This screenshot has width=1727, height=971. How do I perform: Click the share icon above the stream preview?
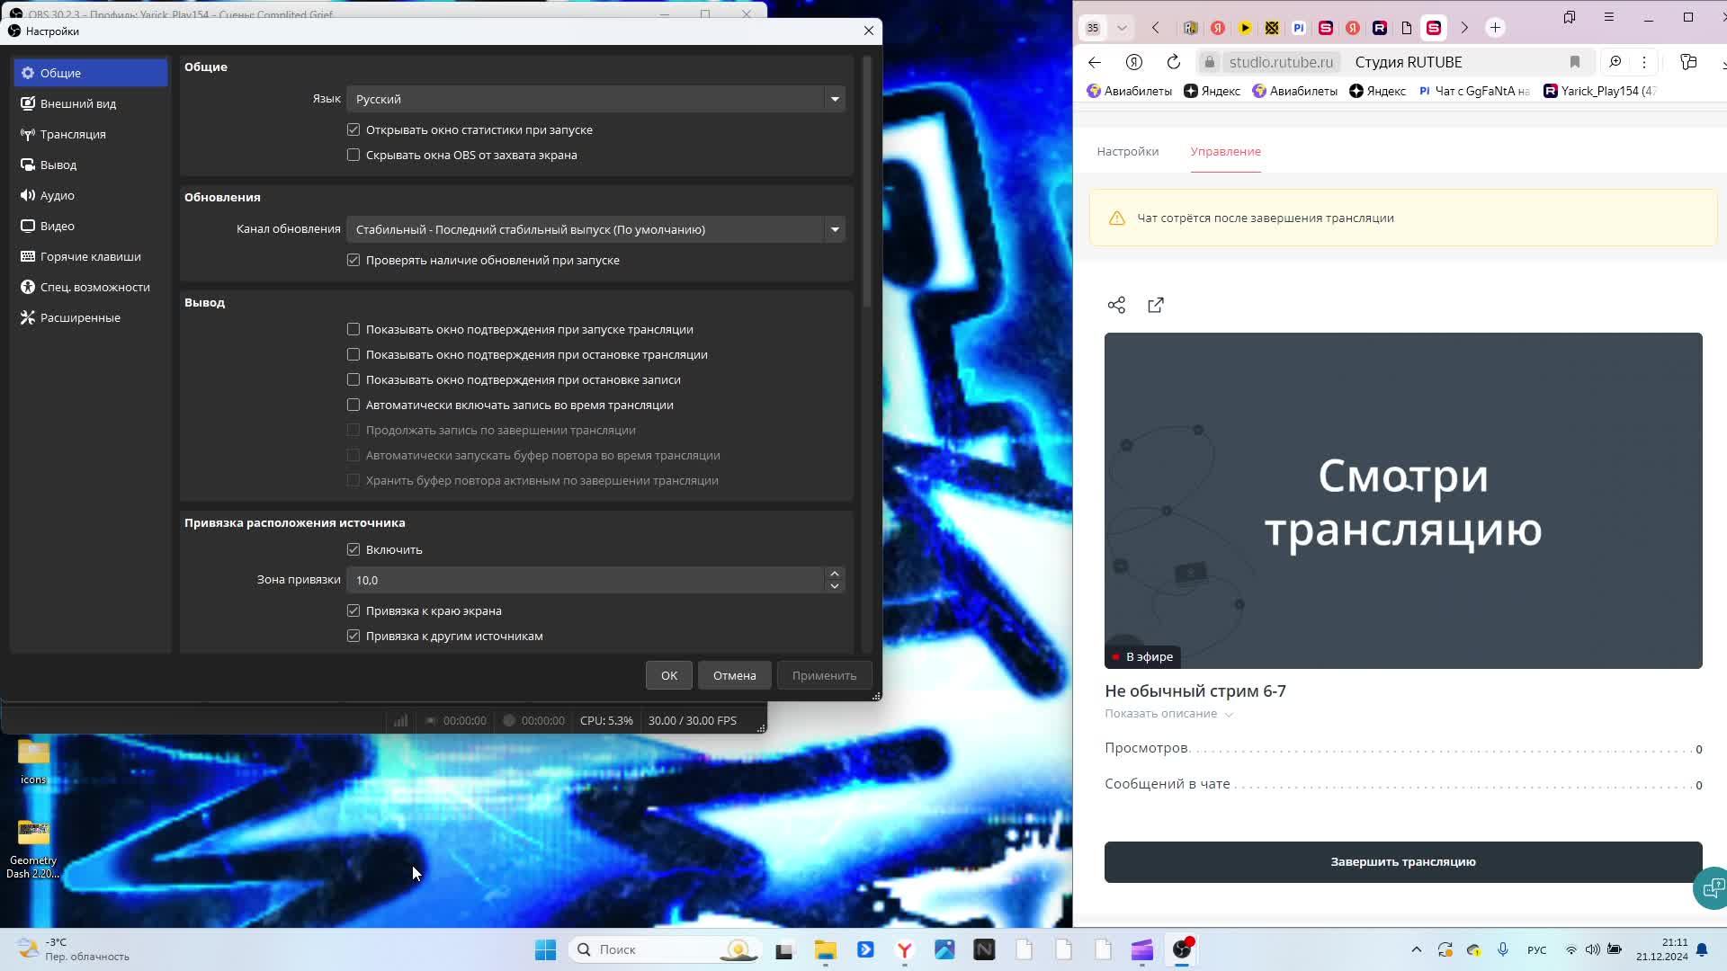[1116, 306]
